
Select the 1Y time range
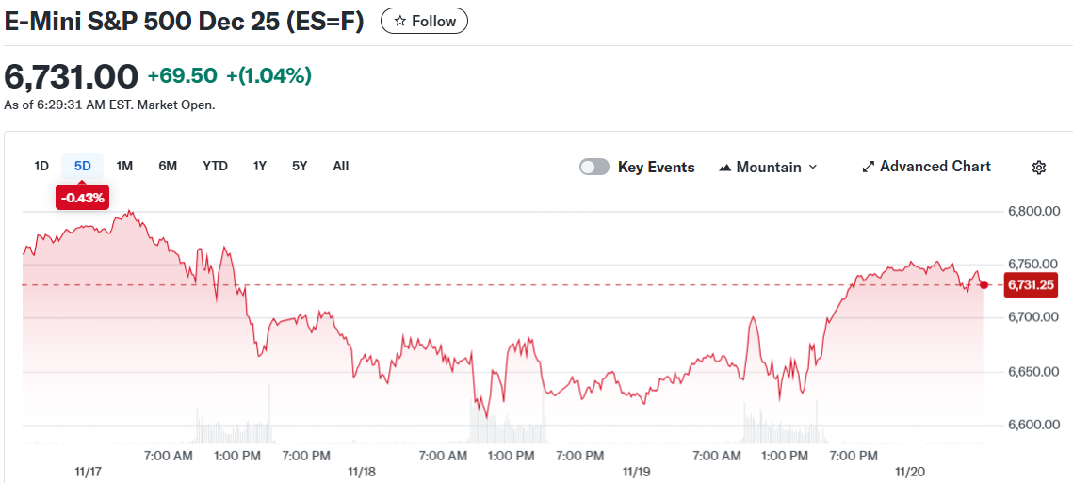point(260,167)
